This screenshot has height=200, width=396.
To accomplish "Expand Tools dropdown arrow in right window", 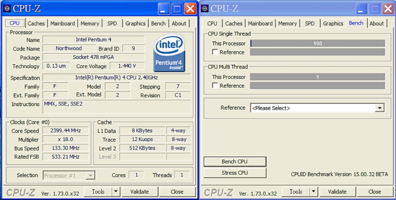I will click(313, 192).
